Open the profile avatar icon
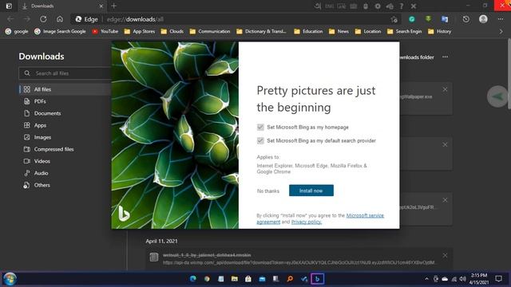511x287 pixels. 483,19
